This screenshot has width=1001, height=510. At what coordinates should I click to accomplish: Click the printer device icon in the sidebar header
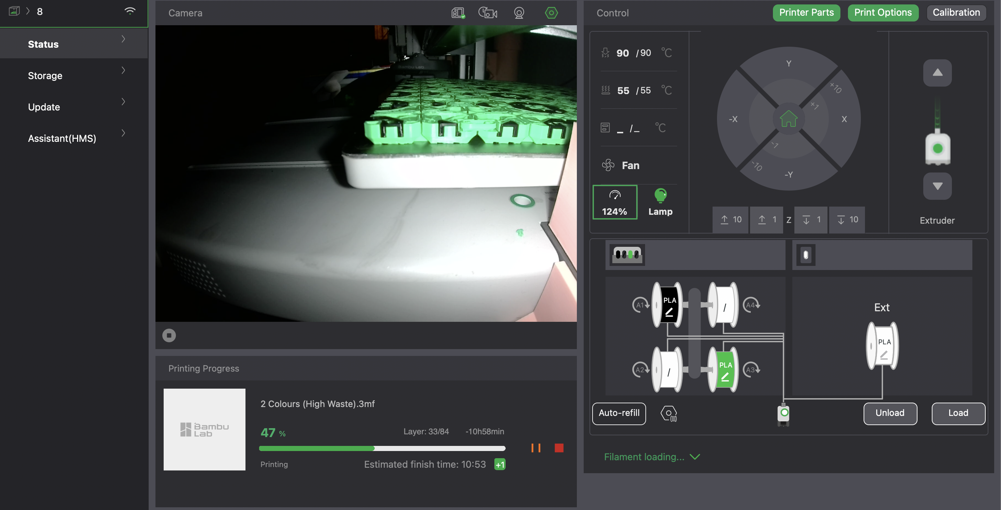14,11
